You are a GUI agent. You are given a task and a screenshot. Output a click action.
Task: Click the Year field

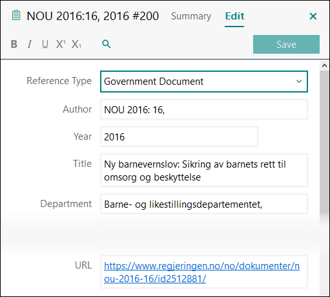179,137
